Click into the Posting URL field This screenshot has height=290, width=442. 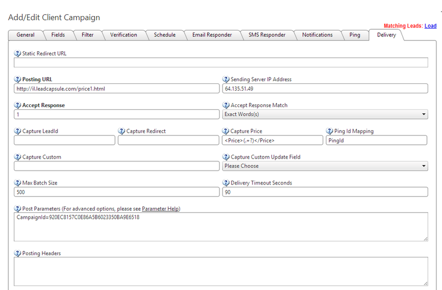click(x=117, y=88)
